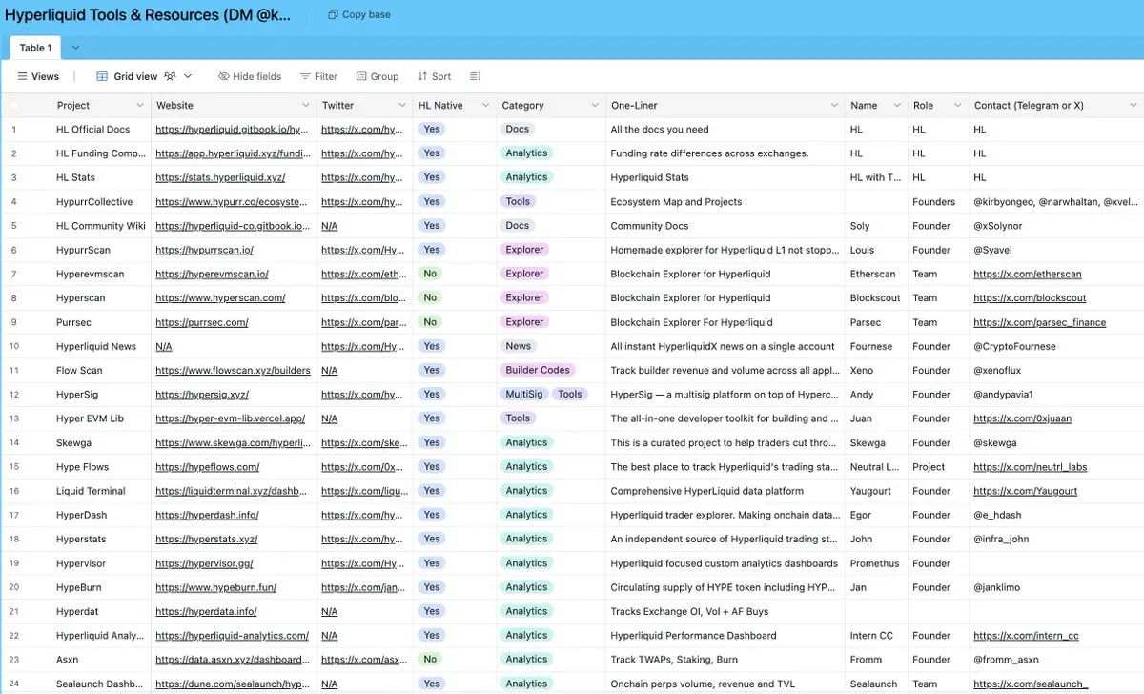Open the hypurrscan.io website link

point(204,250)
